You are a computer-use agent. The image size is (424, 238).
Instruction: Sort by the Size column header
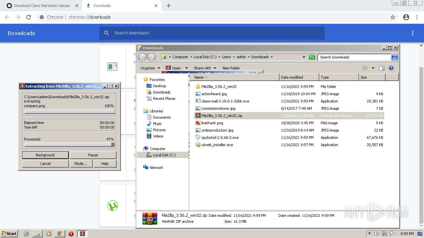click(372, 77)
